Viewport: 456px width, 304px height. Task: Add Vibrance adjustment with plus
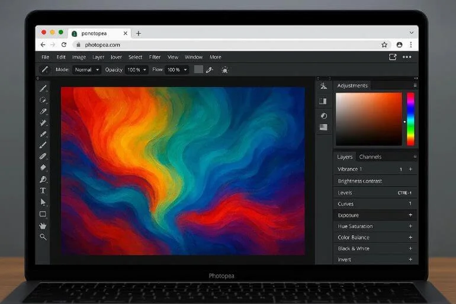[x=410, y=169]
